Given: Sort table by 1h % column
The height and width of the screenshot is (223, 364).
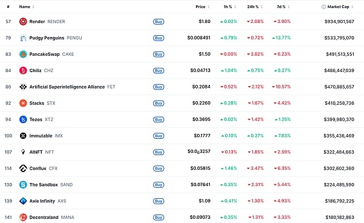Looking at the screenshot, I should pos(230,7).
